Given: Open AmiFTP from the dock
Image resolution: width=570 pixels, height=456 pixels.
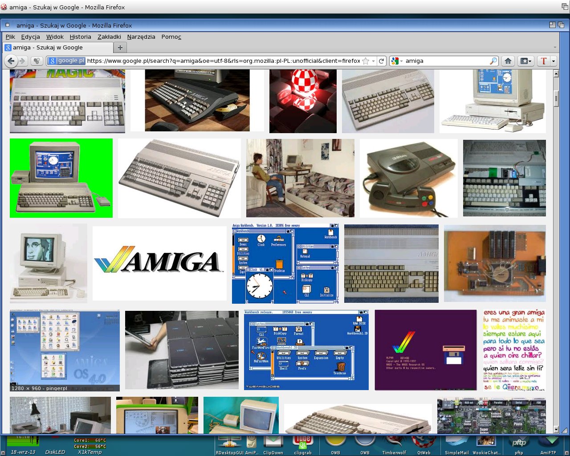Looking at the screenshot, I should tap(548, 444).
